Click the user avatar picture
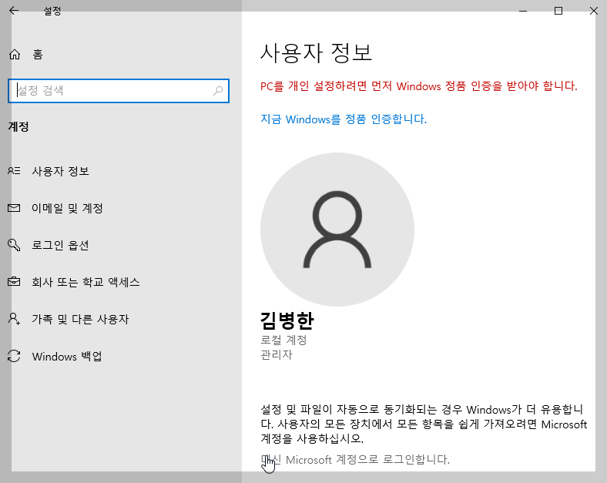This screenshot has width=607, height=483. click(x=337, y=230)
